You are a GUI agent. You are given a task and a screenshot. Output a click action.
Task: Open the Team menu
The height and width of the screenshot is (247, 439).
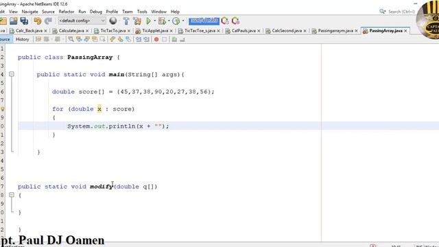click(127, 12)
